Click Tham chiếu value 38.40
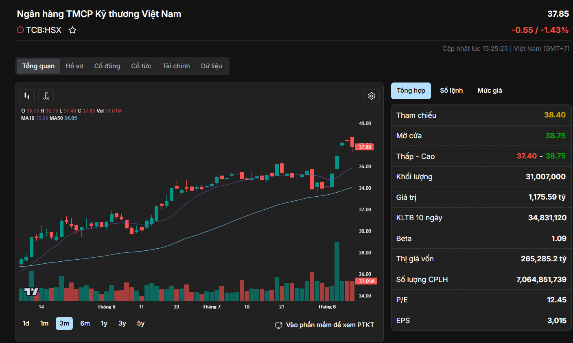The height and width of the screenshot is (343, 573). coord(555,115)
